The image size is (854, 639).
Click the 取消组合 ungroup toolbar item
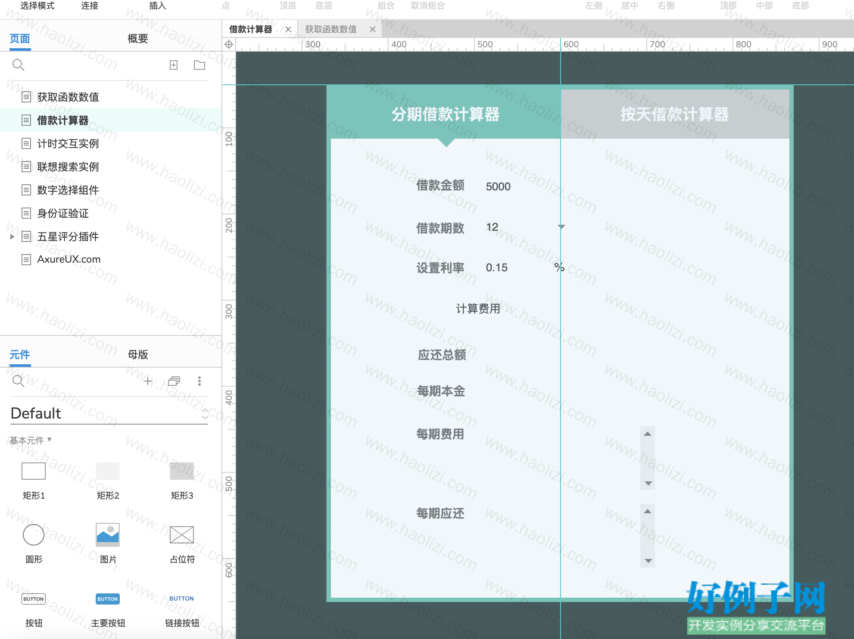(x=427, y=6)
